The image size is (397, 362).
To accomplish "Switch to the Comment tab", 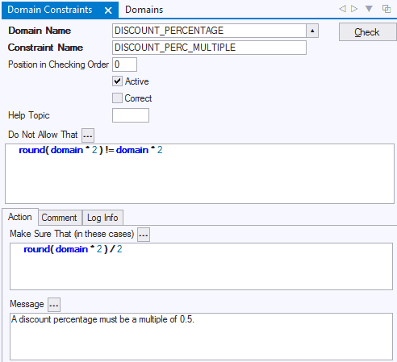I will 59,218.
